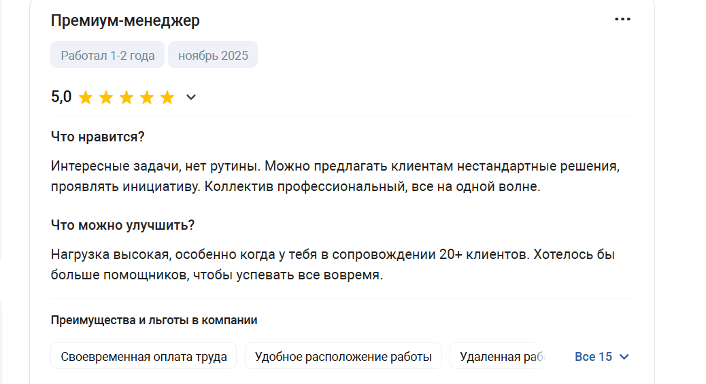Select the 'Работал 1-2 года' tag
This screenshot has height=384, width=706.
[x=107, y=55]
